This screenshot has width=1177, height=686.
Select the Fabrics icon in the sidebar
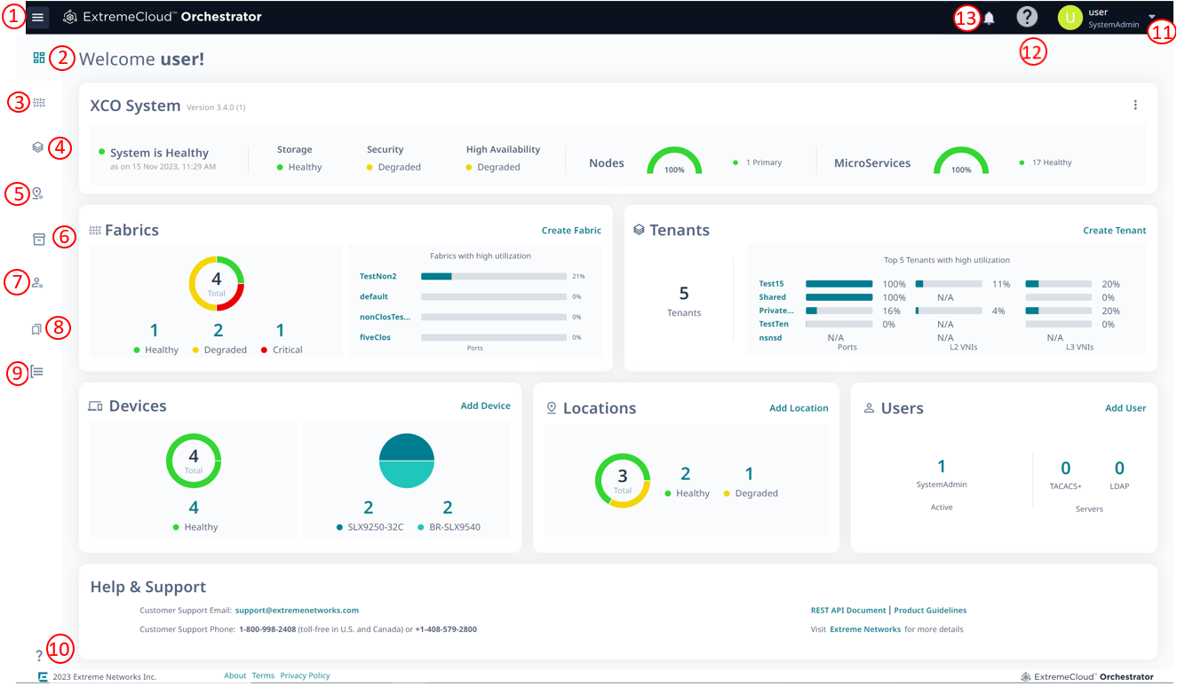pos(39,102)
